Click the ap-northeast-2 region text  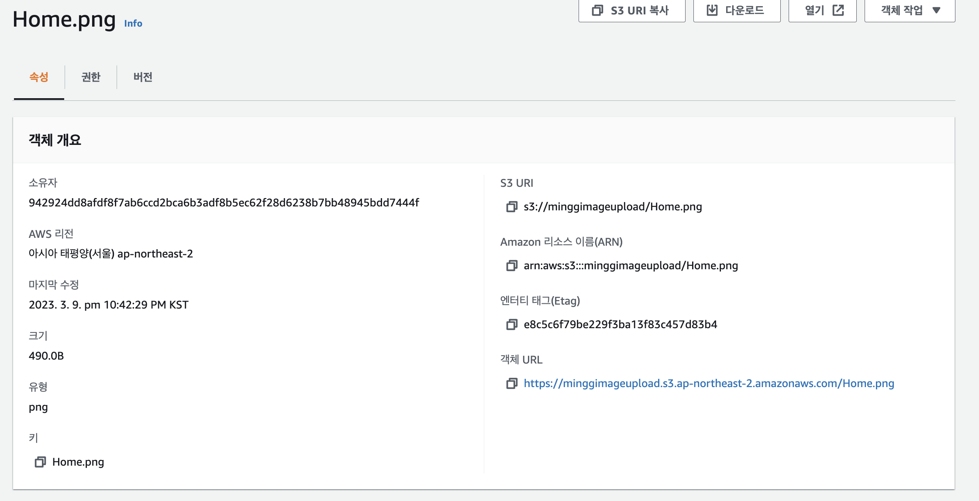tap(155, 254)
